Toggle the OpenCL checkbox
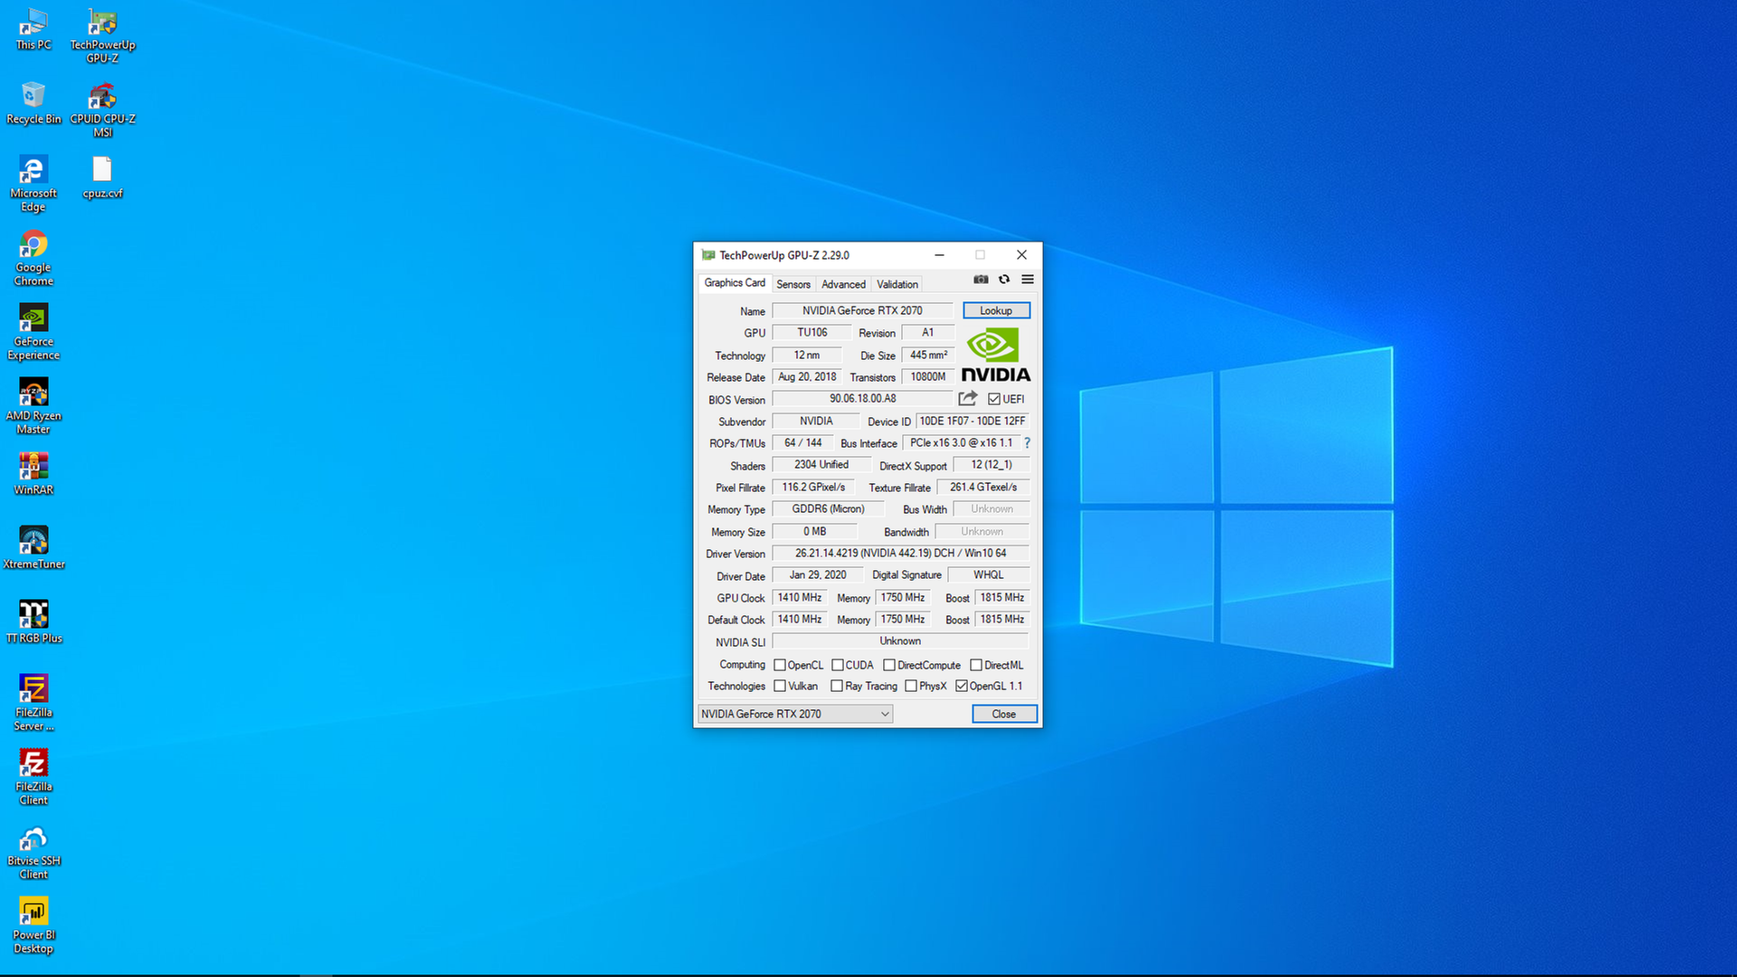Screen dimensions: 1737x977 779,665
